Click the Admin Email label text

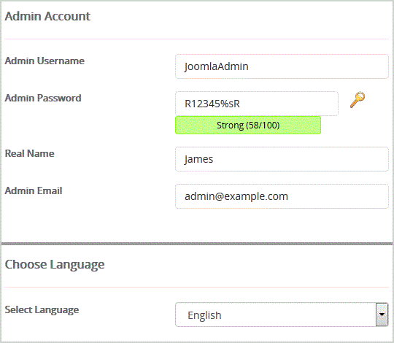34,190
